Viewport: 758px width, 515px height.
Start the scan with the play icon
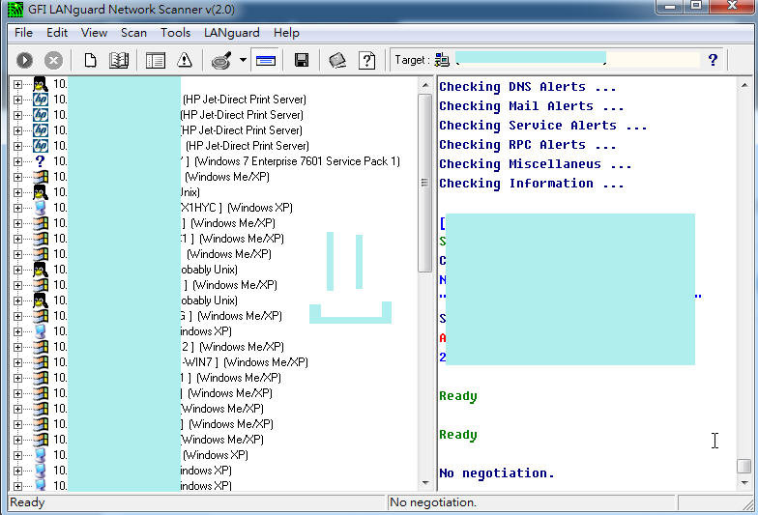click(25, 60)
